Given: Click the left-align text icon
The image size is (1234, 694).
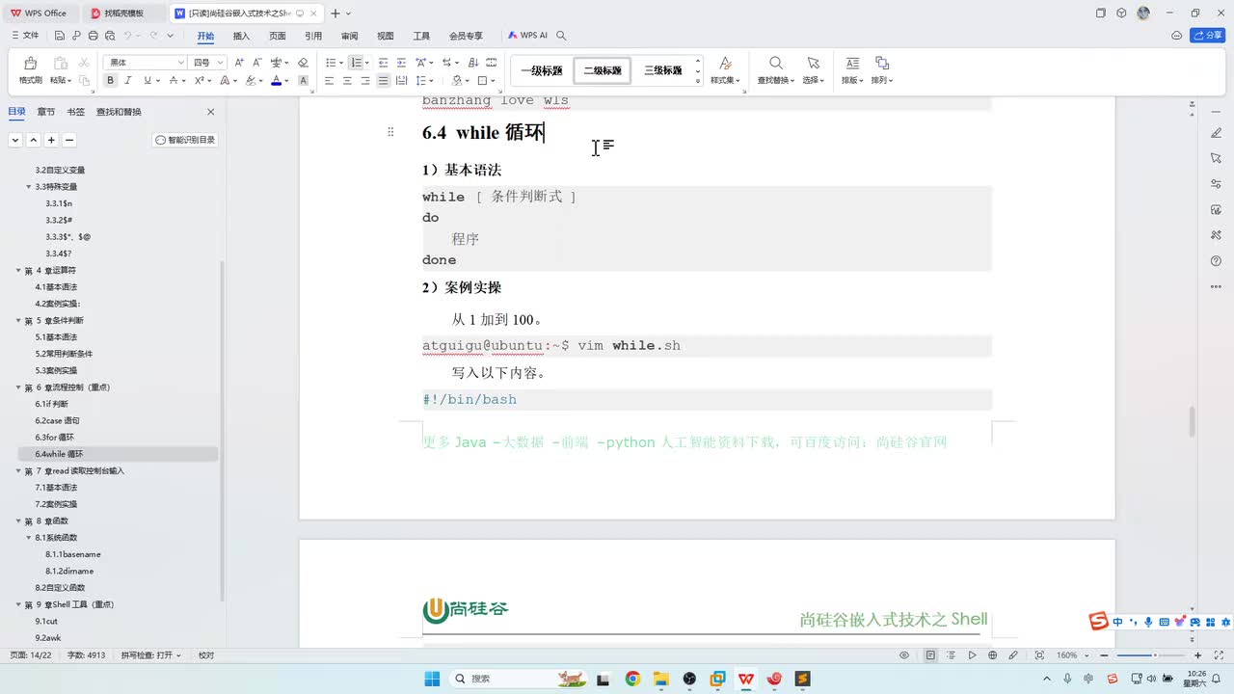Looking at the screenshot, I should (329, 81).
